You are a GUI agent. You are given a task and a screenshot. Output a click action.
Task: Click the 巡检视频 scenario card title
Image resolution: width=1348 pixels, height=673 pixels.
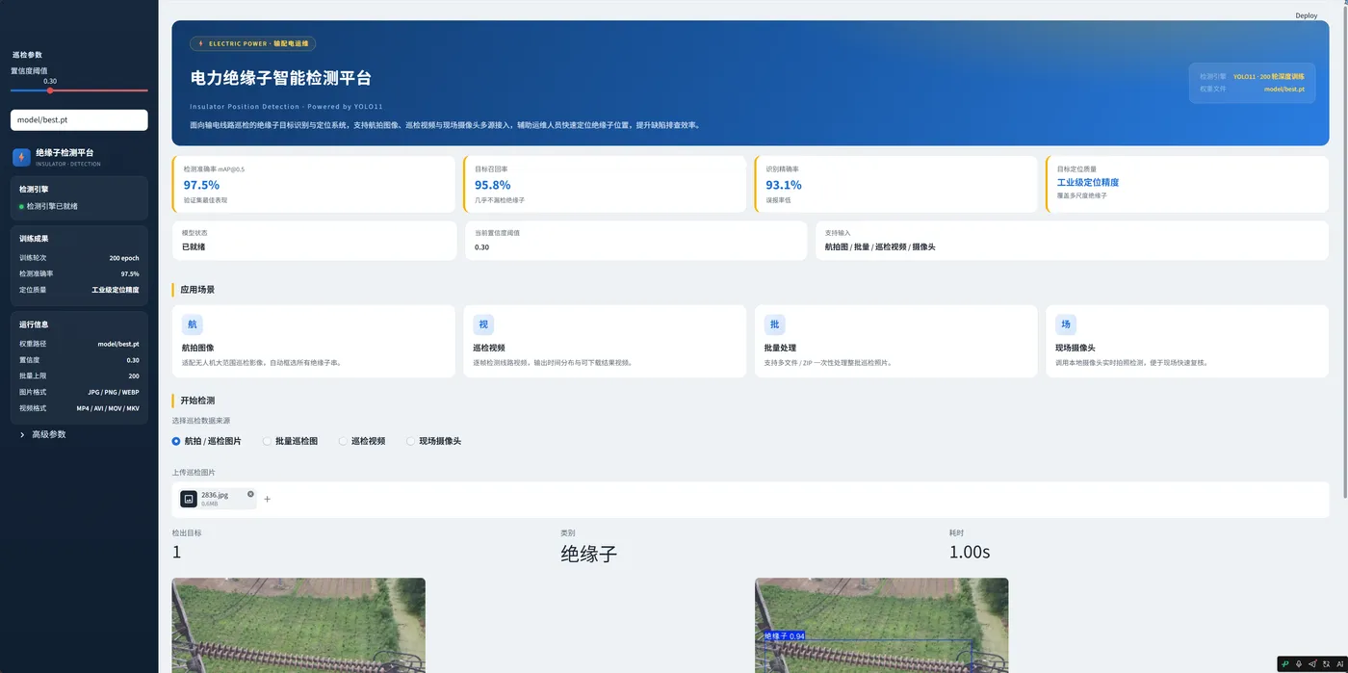pyautogui.click(x=489, y=348)
